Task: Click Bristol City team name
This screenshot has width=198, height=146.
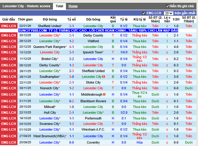Action: (x=50, y=59)
